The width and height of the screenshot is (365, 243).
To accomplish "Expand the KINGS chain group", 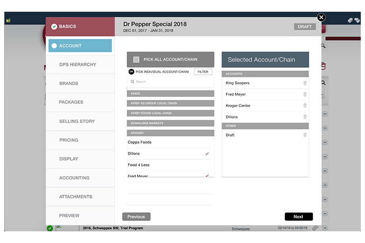I will point(170,93).
